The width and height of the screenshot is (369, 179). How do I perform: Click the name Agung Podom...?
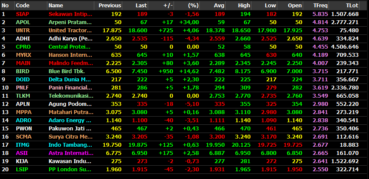pyautogui.click(x=70, y=104)
